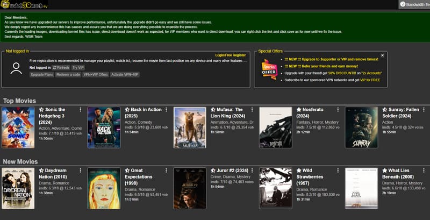Toggle favorite star for Nosferatu
This screenshot has width=430, height=220.
[299, 110]
